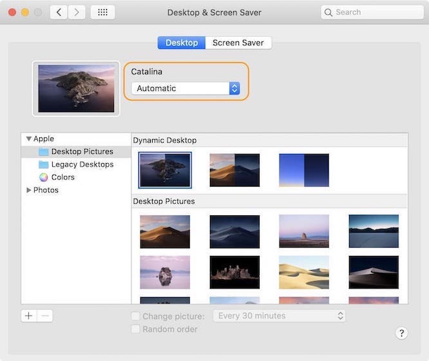Pick the Mojave dynamic desktop thumbnail
Screen dimensions: 429x361
point(234,170)
